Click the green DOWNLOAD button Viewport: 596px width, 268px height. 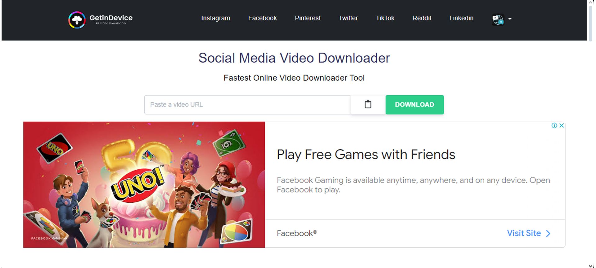(x=414, y=105)
